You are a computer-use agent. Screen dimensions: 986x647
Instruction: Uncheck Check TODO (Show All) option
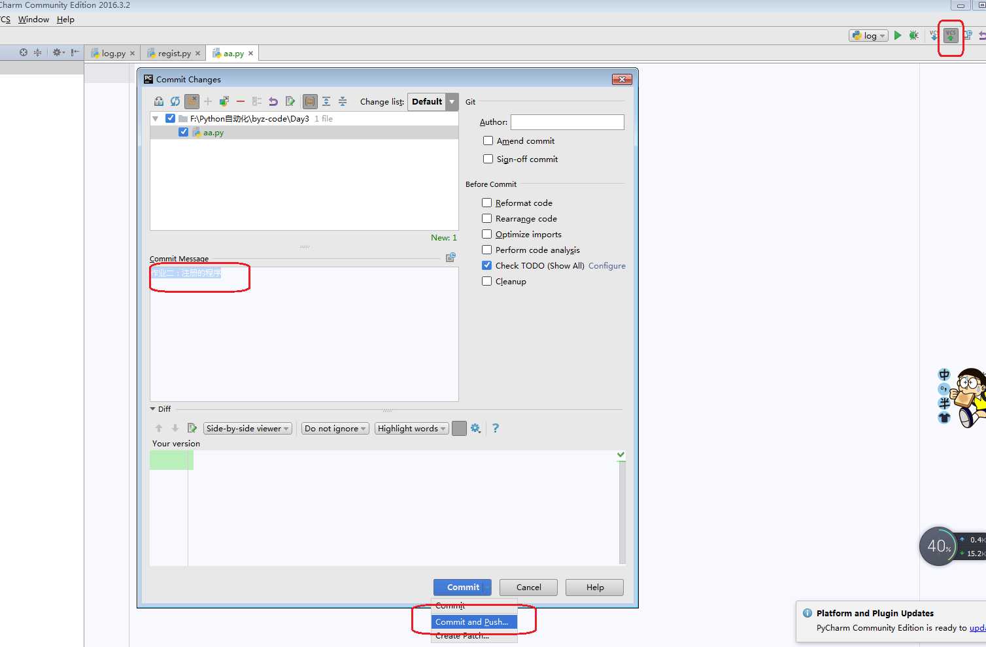(486, 265)
